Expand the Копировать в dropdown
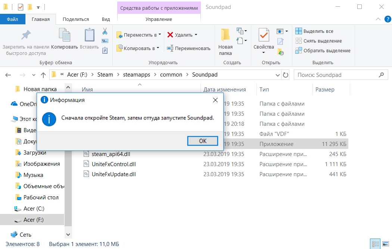The height and width of the screenshot is (249, 392). coord(158,48)
